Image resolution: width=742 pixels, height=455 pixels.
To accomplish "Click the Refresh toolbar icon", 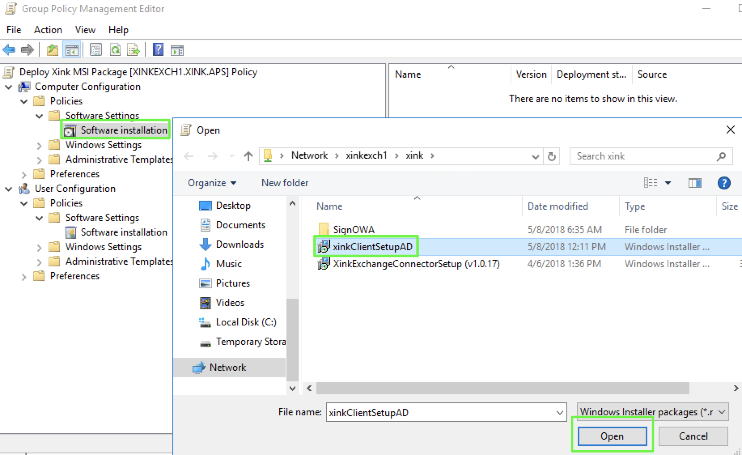I will click(x=115, y=50).
